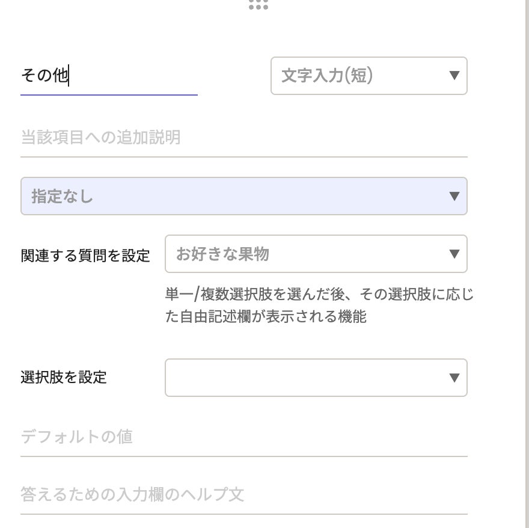Click the arrow icon beside お好きな果物
This screenshot has height=528, width=529.
click(454, 254)
